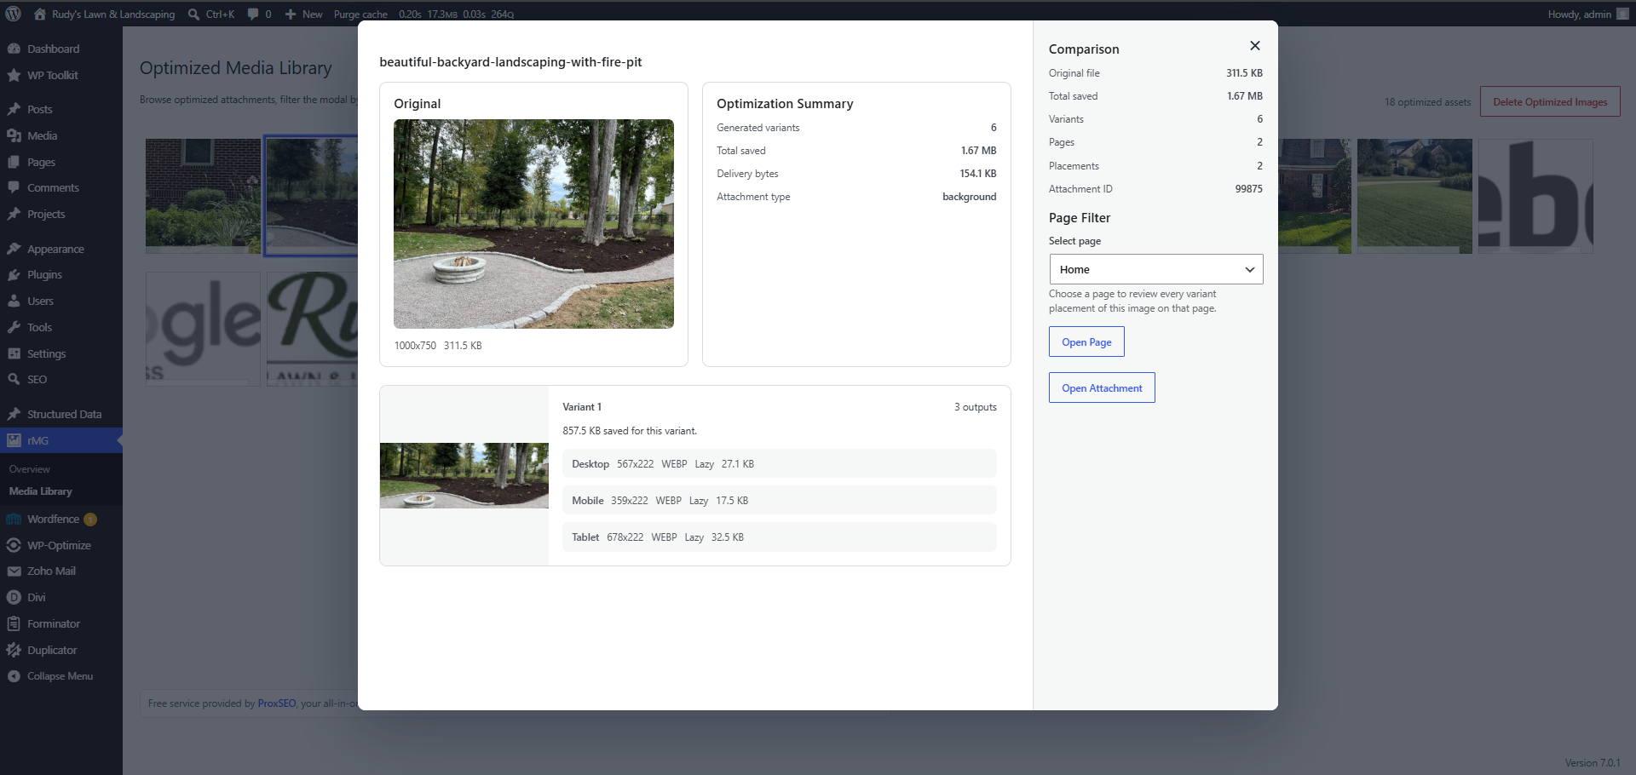Close the comparison modal with X

click(x=1254, y=46)
